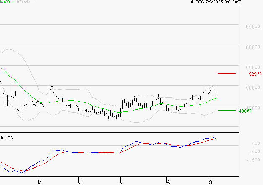Click the green MA20 legend line sample
This screenshot has height=185, width=263.
click(x=12, y=2)
